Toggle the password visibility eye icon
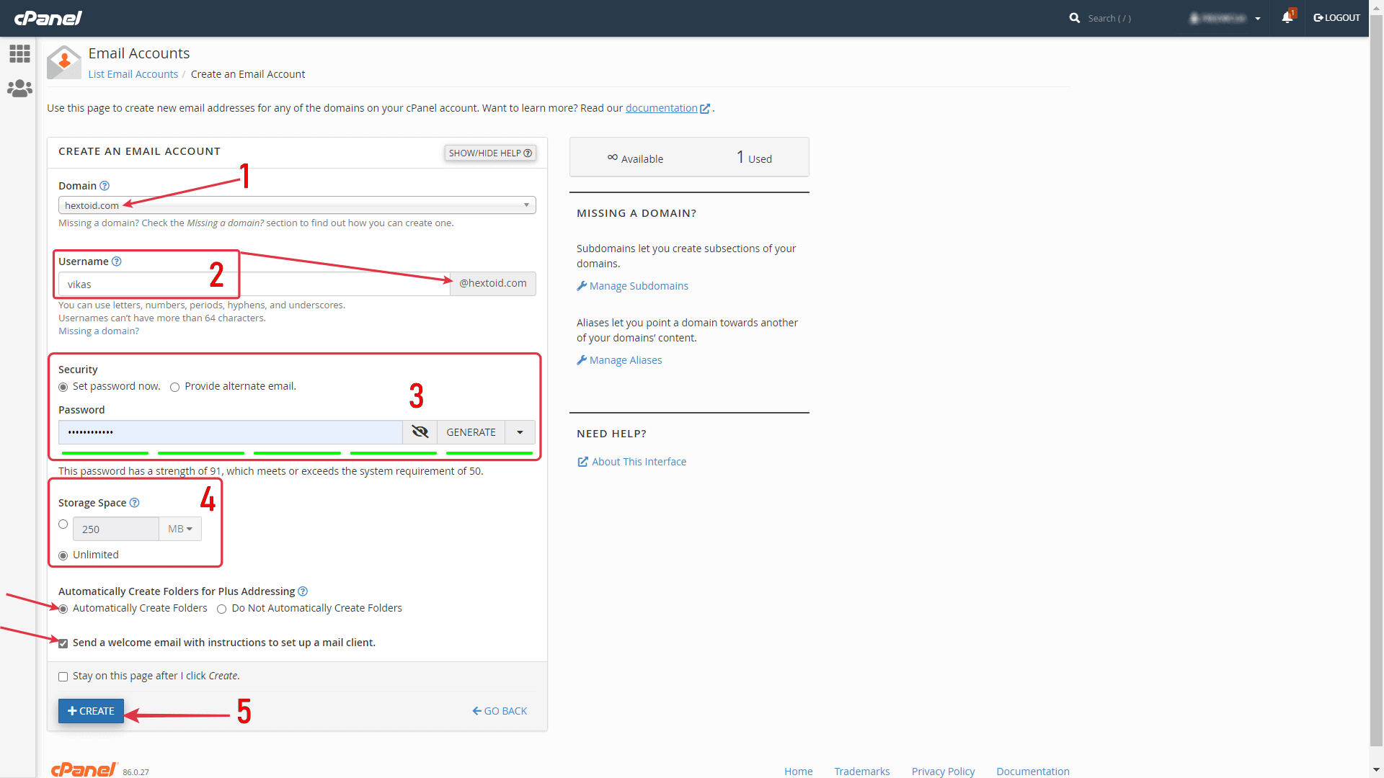Viewport: 1384px width, 778px height. (420, 432)
